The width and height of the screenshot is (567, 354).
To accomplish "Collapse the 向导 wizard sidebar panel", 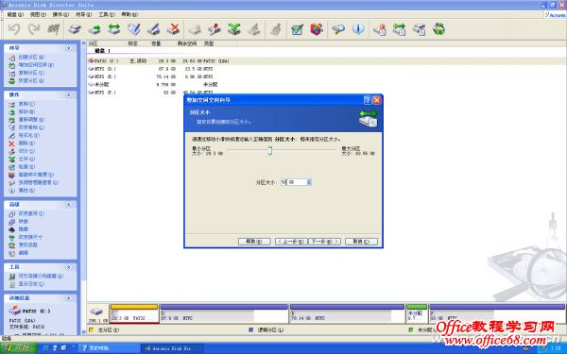I will pyautogui.click(x=68, y=48).
